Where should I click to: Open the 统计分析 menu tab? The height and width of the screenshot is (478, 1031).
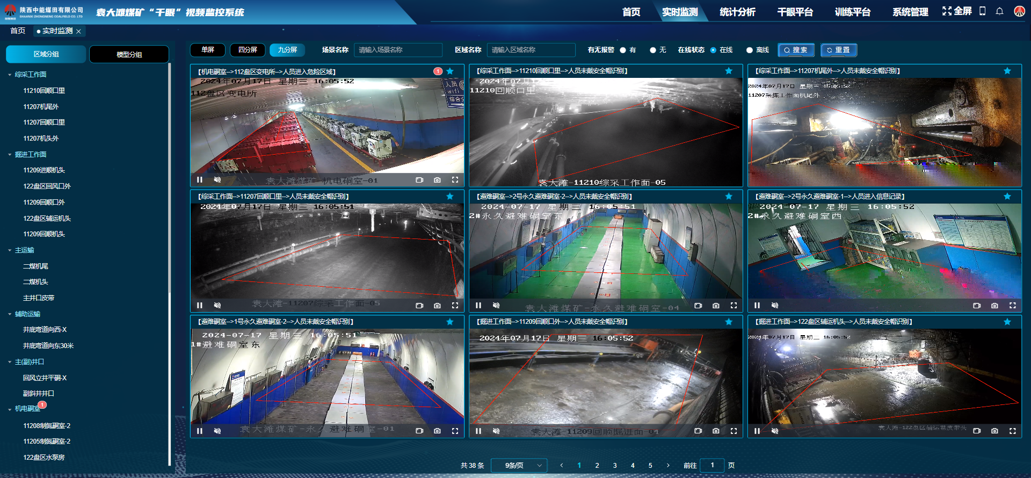pos(737,12)
